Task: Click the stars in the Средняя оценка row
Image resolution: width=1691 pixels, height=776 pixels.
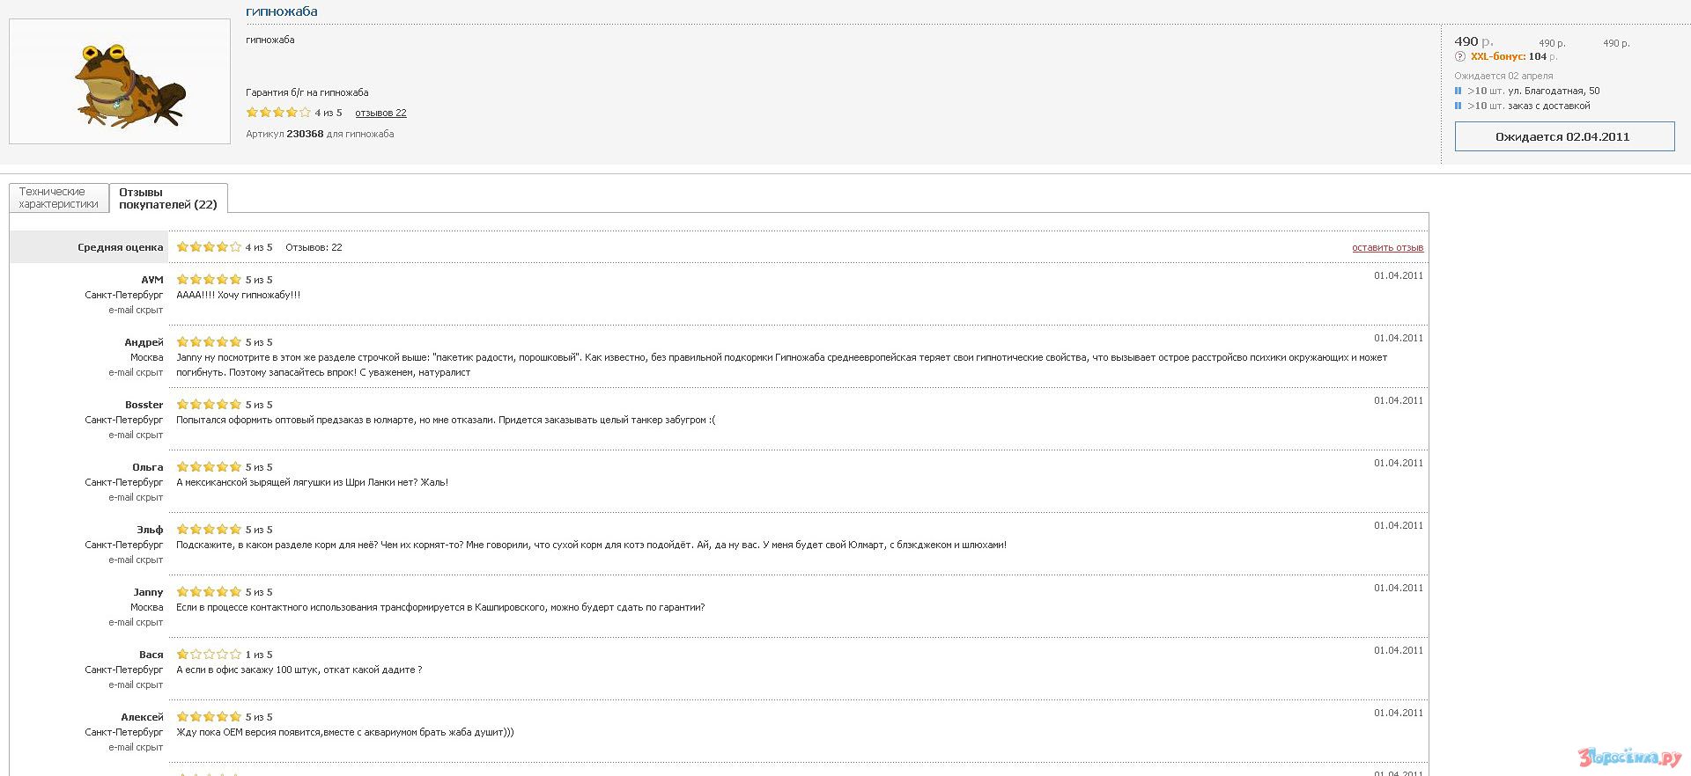Action: pyautogui.click(x=209, y=247)
